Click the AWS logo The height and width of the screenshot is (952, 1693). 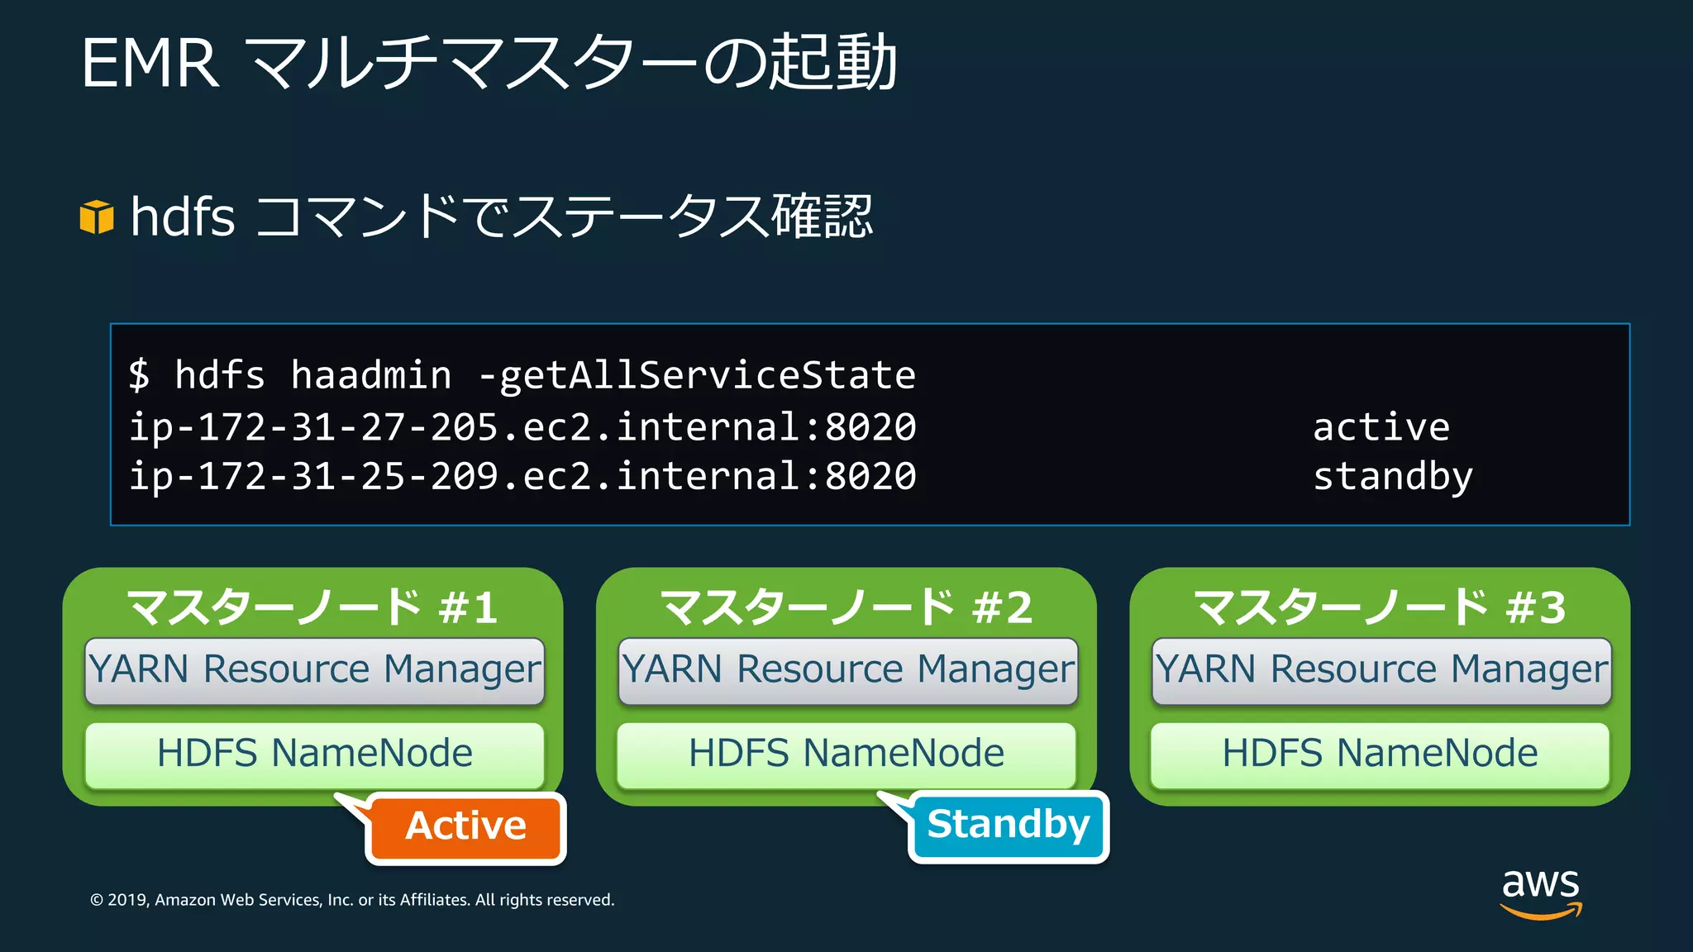click(1541, 892)
